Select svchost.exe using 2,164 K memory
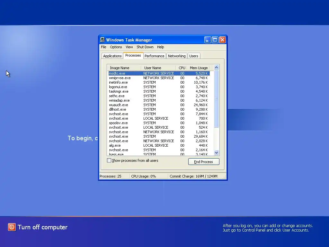The image size is (329, 247). coord(159,150)
